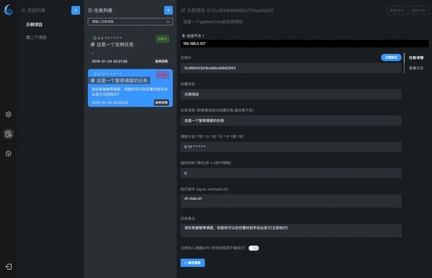Viewport: 432px width, 278px height.
Task: Click the project list header icon
Action: click(23, 11)
